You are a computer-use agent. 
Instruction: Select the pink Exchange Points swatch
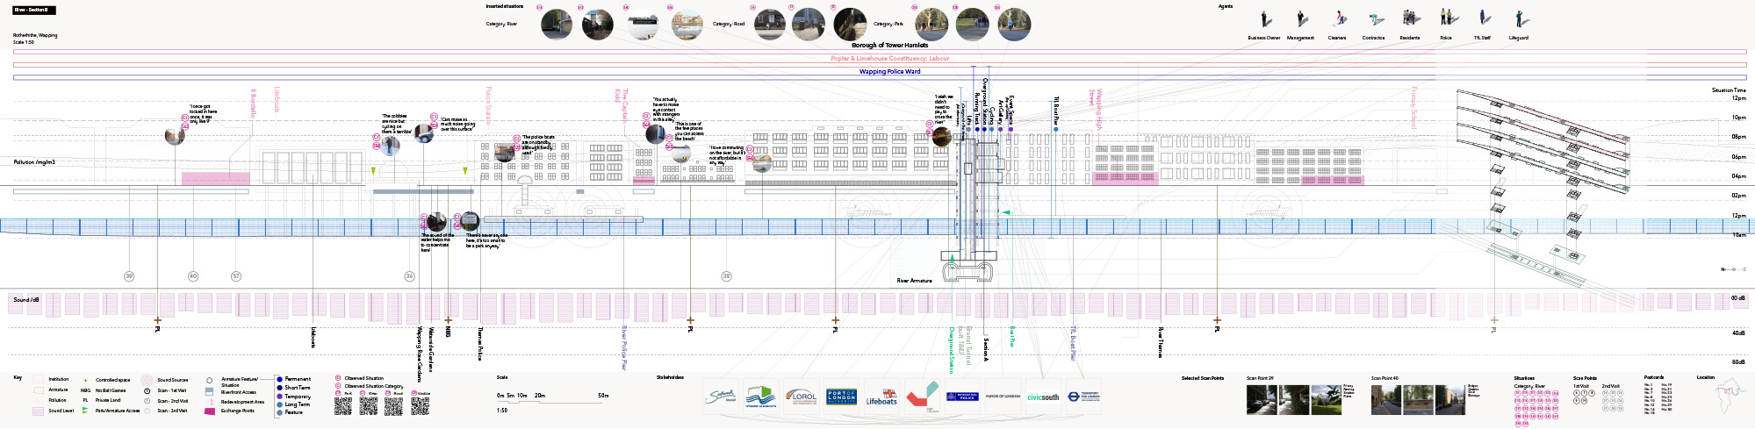(x=210, y=411)
